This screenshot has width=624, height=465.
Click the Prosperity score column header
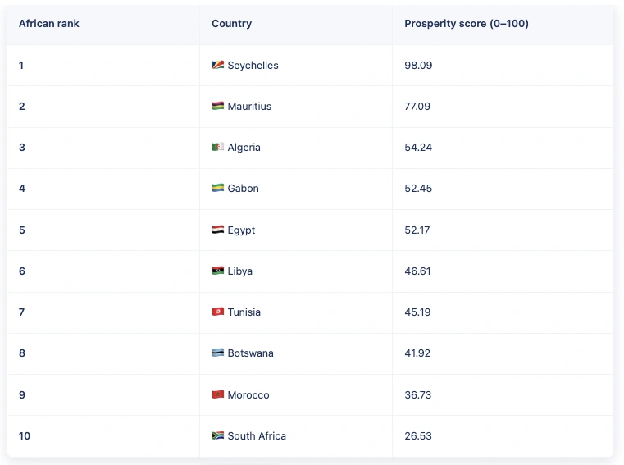tap(466, 24)
